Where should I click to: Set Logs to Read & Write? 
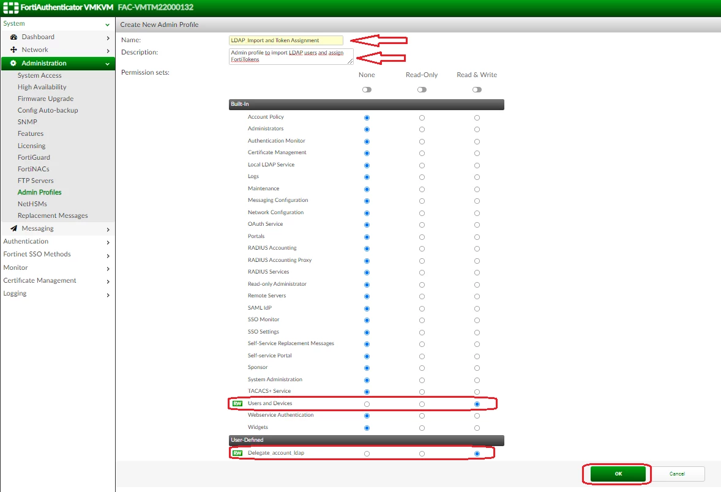[x=477, y=177]
